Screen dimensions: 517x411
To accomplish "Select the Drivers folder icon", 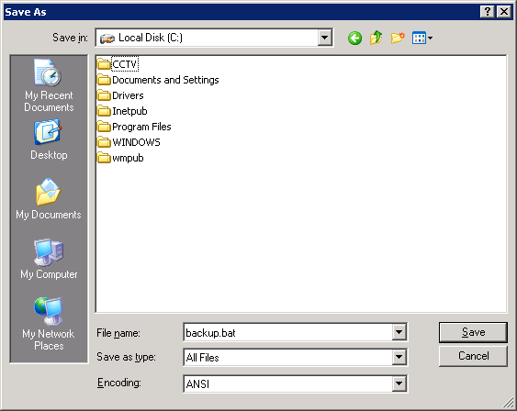I will (104, 95).
